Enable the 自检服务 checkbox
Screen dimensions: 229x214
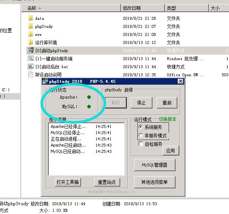[x=141, y=144]
